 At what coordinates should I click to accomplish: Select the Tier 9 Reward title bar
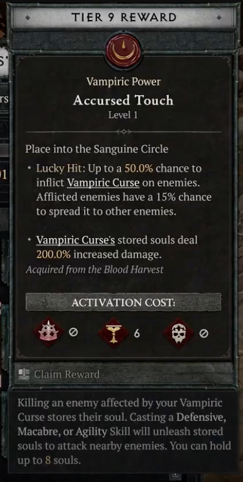click(123, 18)
